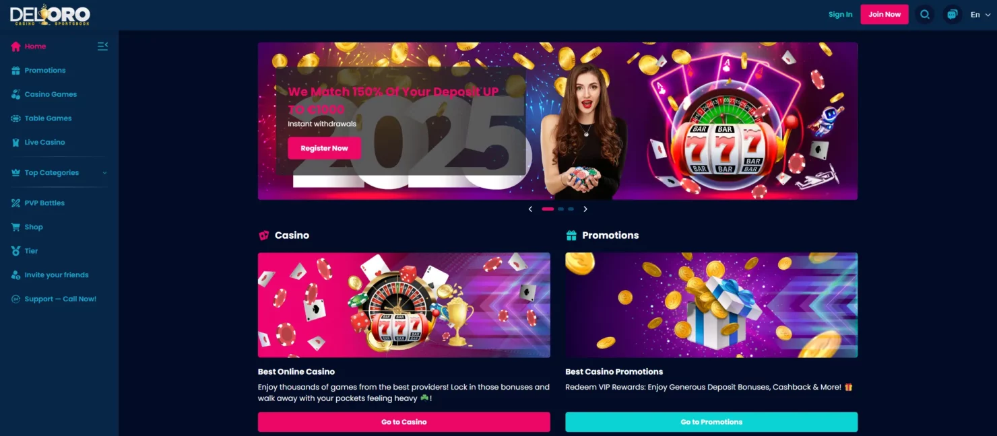Collapse the sidebar with the menu icon

click(102, 46)
